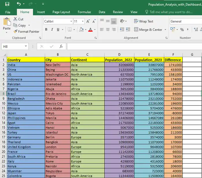Click the formula bar Enter checkmark icon
Screen dimensions: 202x178
[x=52, y=46]
